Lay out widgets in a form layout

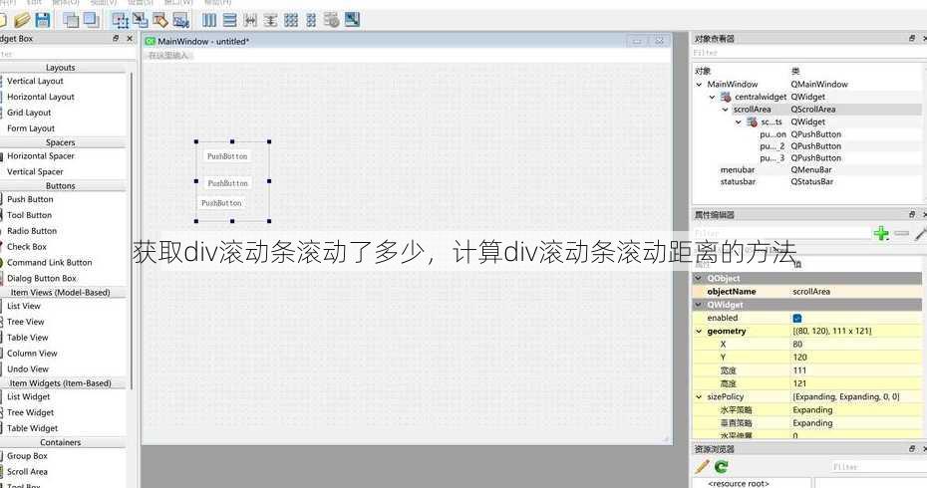click(x=311, y=20)
